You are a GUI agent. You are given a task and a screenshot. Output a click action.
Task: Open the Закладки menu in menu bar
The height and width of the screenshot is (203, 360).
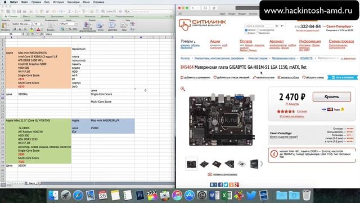coord(74,2)
